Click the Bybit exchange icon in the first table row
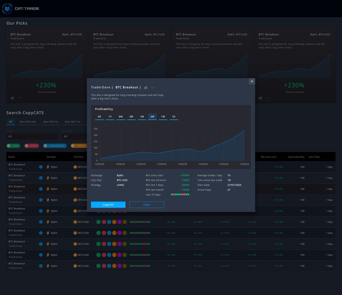 (48, 167)
